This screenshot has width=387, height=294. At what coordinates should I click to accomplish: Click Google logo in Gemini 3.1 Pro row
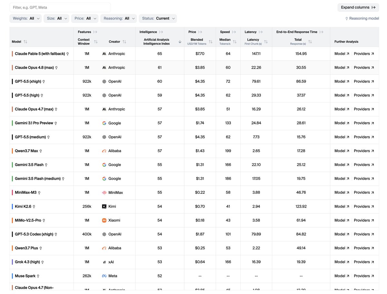click(x=104, y=123)
